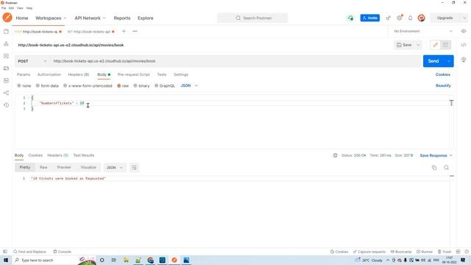The image size is (471, 265).
Task: Click the Beautify link
Action: coord(443,85)
